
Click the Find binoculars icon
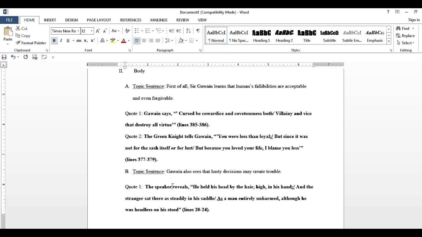pyautogui.click(x=398, y=28)
